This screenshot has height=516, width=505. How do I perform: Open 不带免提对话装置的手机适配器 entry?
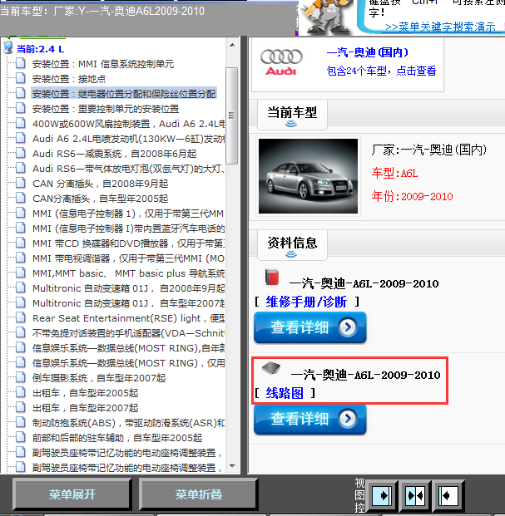(x=128, y=333)
